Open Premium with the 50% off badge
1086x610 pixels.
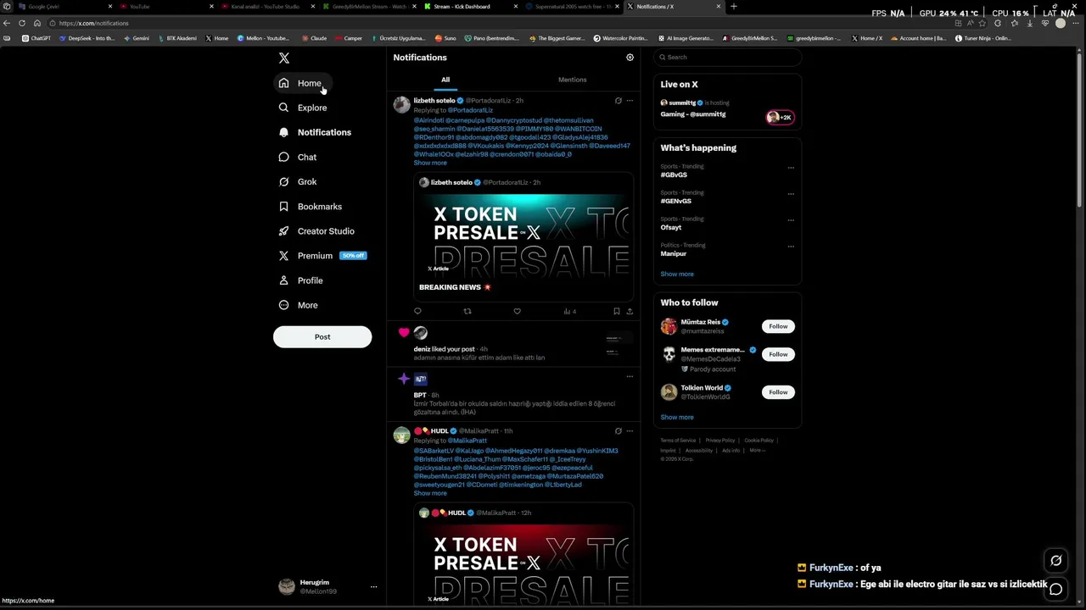(x=322, y=255)
